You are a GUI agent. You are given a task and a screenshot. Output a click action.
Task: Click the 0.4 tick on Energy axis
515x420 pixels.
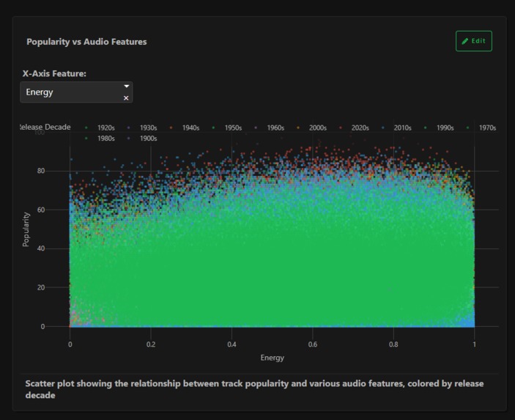(x=232, y=345)
